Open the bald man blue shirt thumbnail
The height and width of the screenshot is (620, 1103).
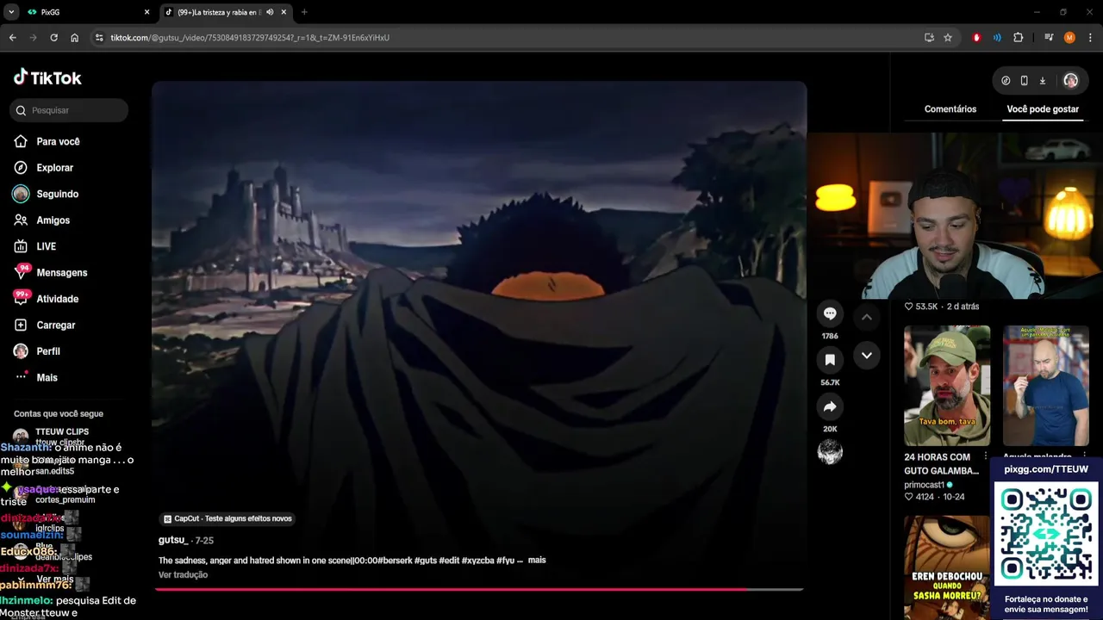[x=1046, y=386]
